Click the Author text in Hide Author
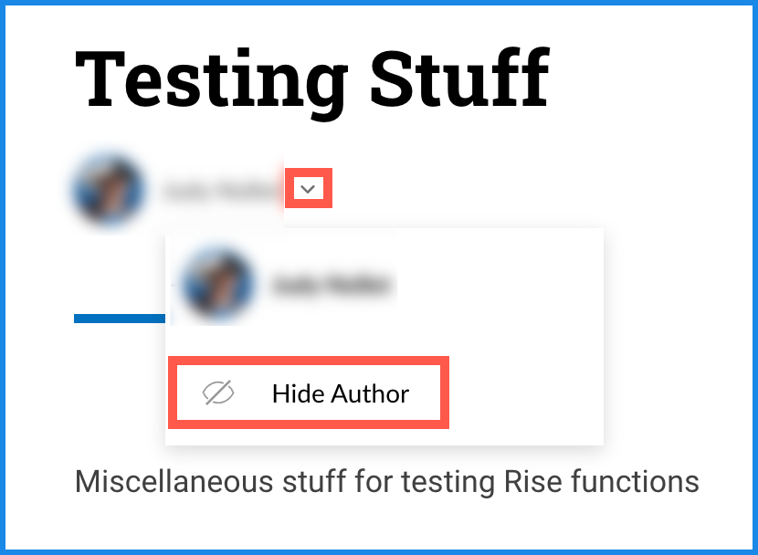The height and width of the screenshot is (555, 758). pos(369,394)
